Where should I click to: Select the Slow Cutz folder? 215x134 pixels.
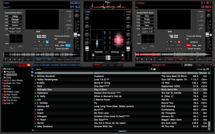point(12,75)
